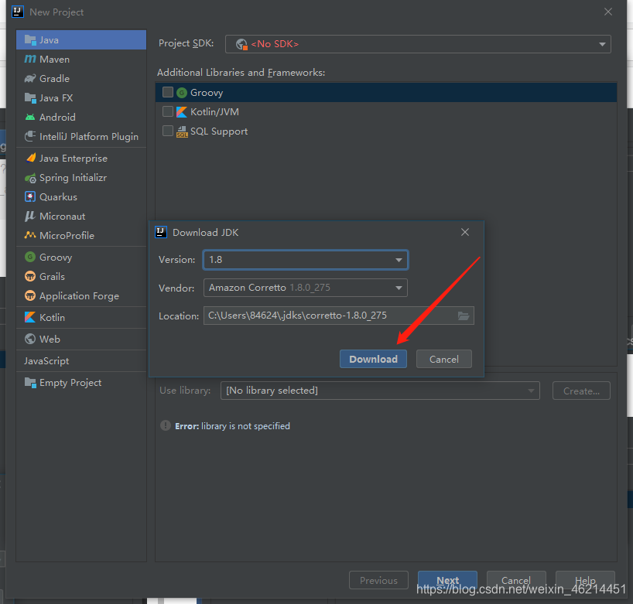Viewport: 633px width, 604px height.
Task: Select JavaScript project category
Action: point(46,360)
